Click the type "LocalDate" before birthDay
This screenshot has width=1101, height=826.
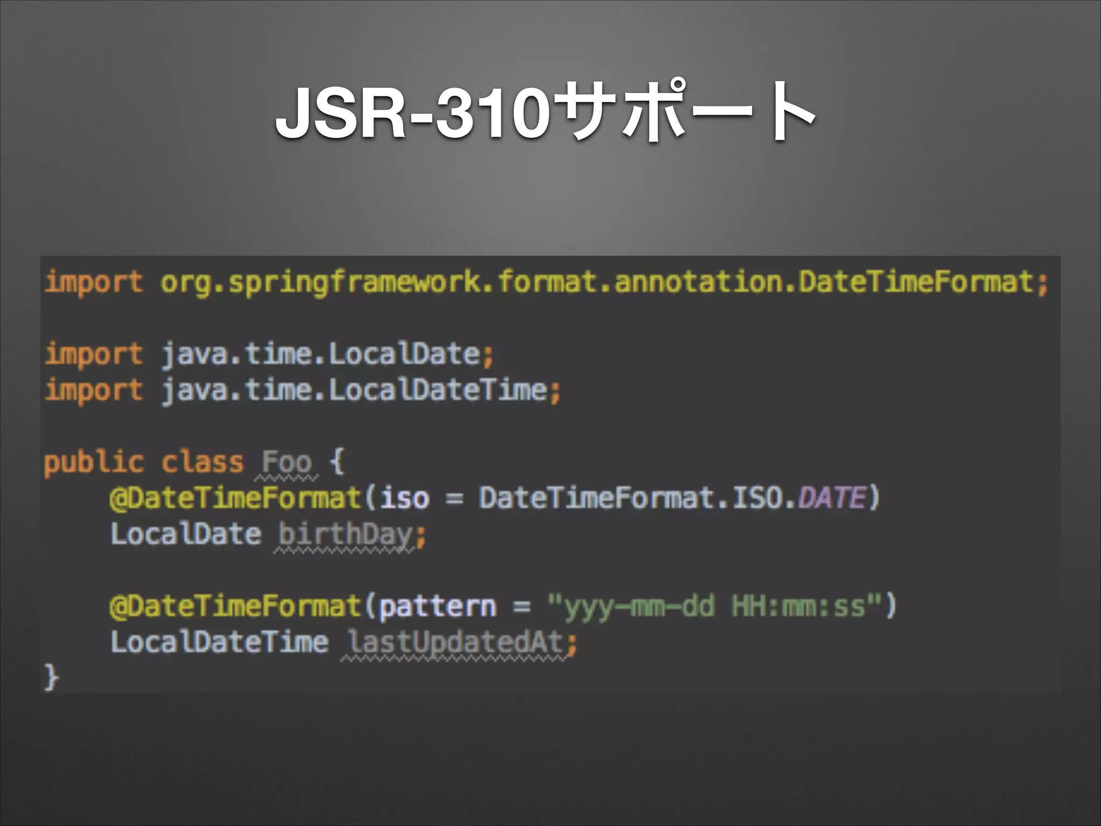(186, 534)
